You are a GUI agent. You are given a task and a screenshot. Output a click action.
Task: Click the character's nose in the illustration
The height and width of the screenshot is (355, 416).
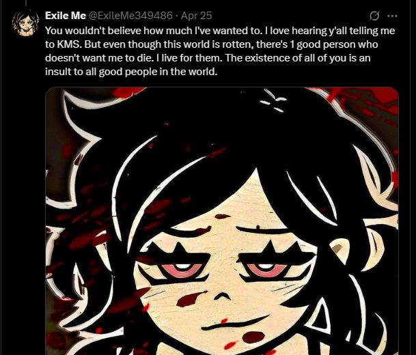coord(223,295)
